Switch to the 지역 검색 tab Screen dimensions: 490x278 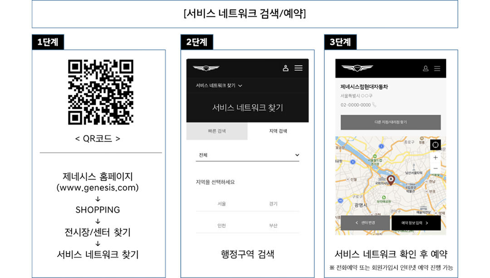pos(278,131)
